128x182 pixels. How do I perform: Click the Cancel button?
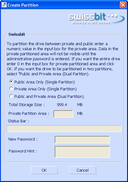83,170
